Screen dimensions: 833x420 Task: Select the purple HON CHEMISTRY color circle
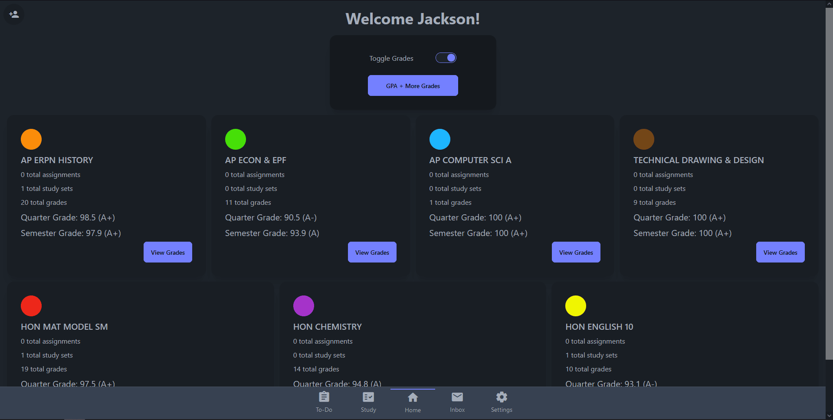point(304,306)
